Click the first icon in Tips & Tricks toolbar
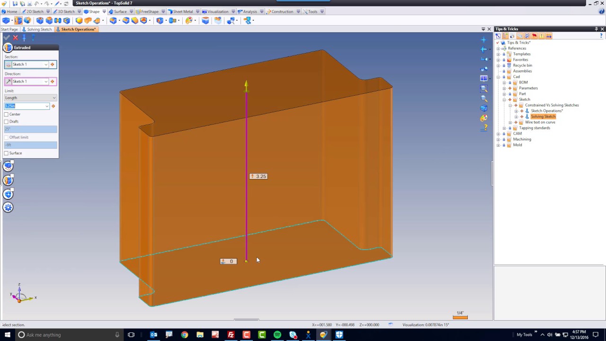The height and width of the screenshot is (341, 606). point(498,36)
